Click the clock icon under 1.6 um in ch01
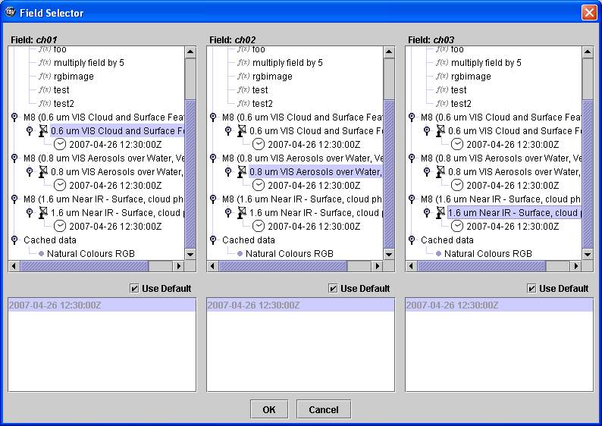602x426 pixels. click(60, 226)
